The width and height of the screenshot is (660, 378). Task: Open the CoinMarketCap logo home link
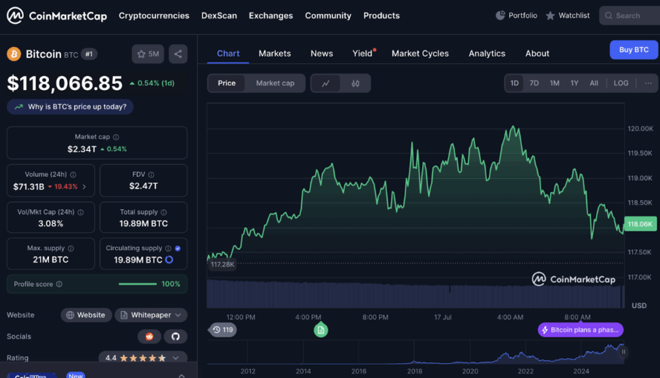tap(57, 15)
